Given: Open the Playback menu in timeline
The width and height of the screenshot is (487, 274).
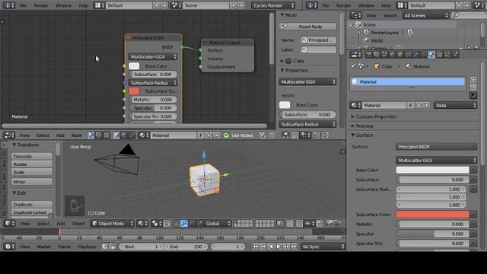Looking at the screenshot, I should [87, 247].
